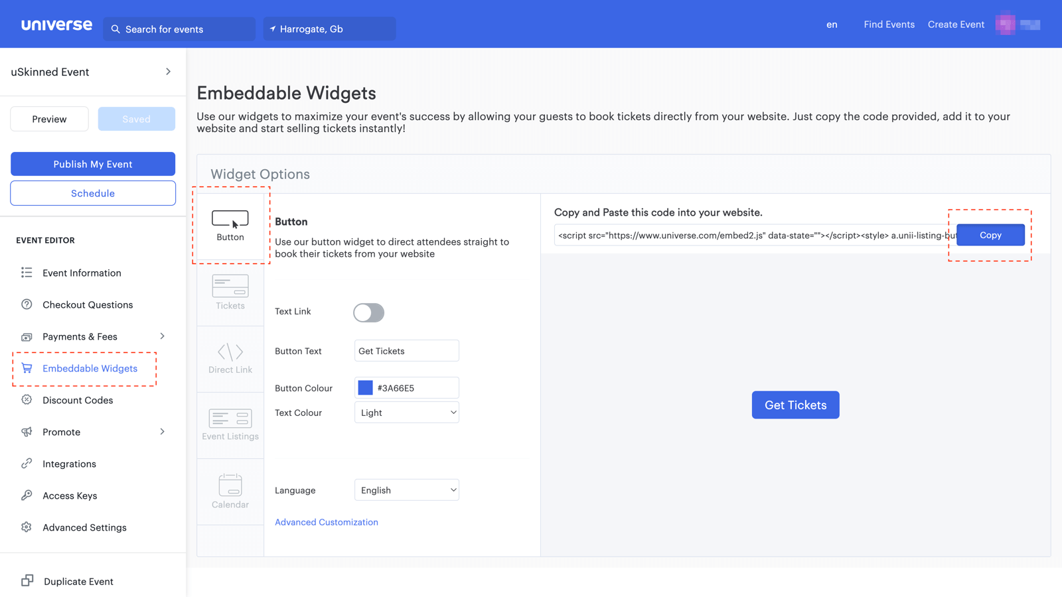Open the Language dropdown
Screen dimensions: 1062x597
406,490
